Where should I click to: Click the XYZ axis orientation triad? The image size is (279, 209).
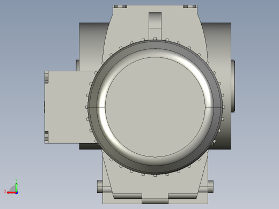coord(11,186)
